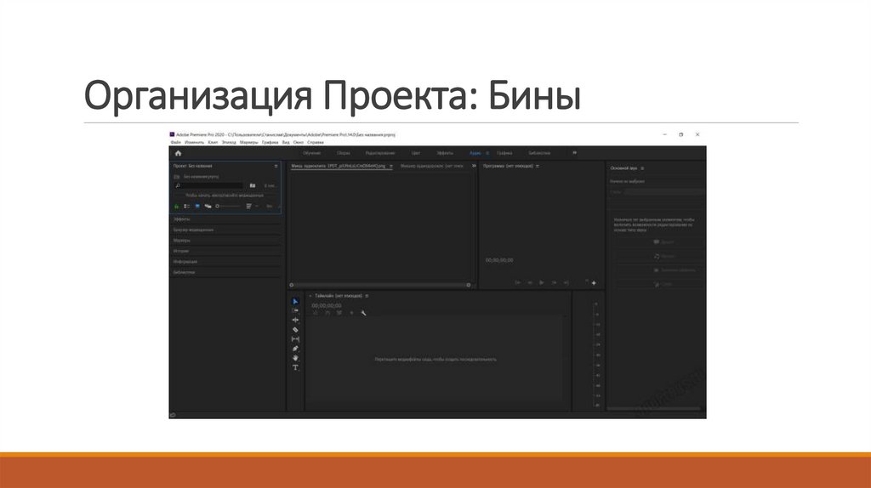Click the audio mixer horizontal scrollbar
871x488 pixels.
click(380, 285)
